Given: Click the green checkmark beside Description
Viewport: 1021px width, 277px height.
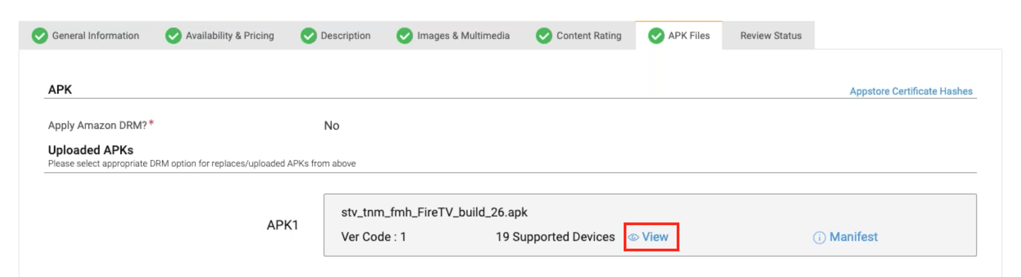Looking at the screenshot, I should tap(309, 36).
